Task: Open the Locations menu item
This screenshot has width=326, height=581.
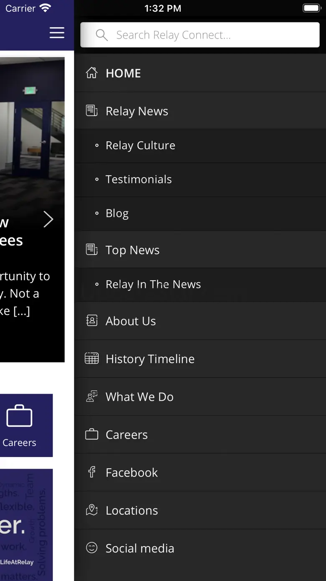Action: pos(200,510)
